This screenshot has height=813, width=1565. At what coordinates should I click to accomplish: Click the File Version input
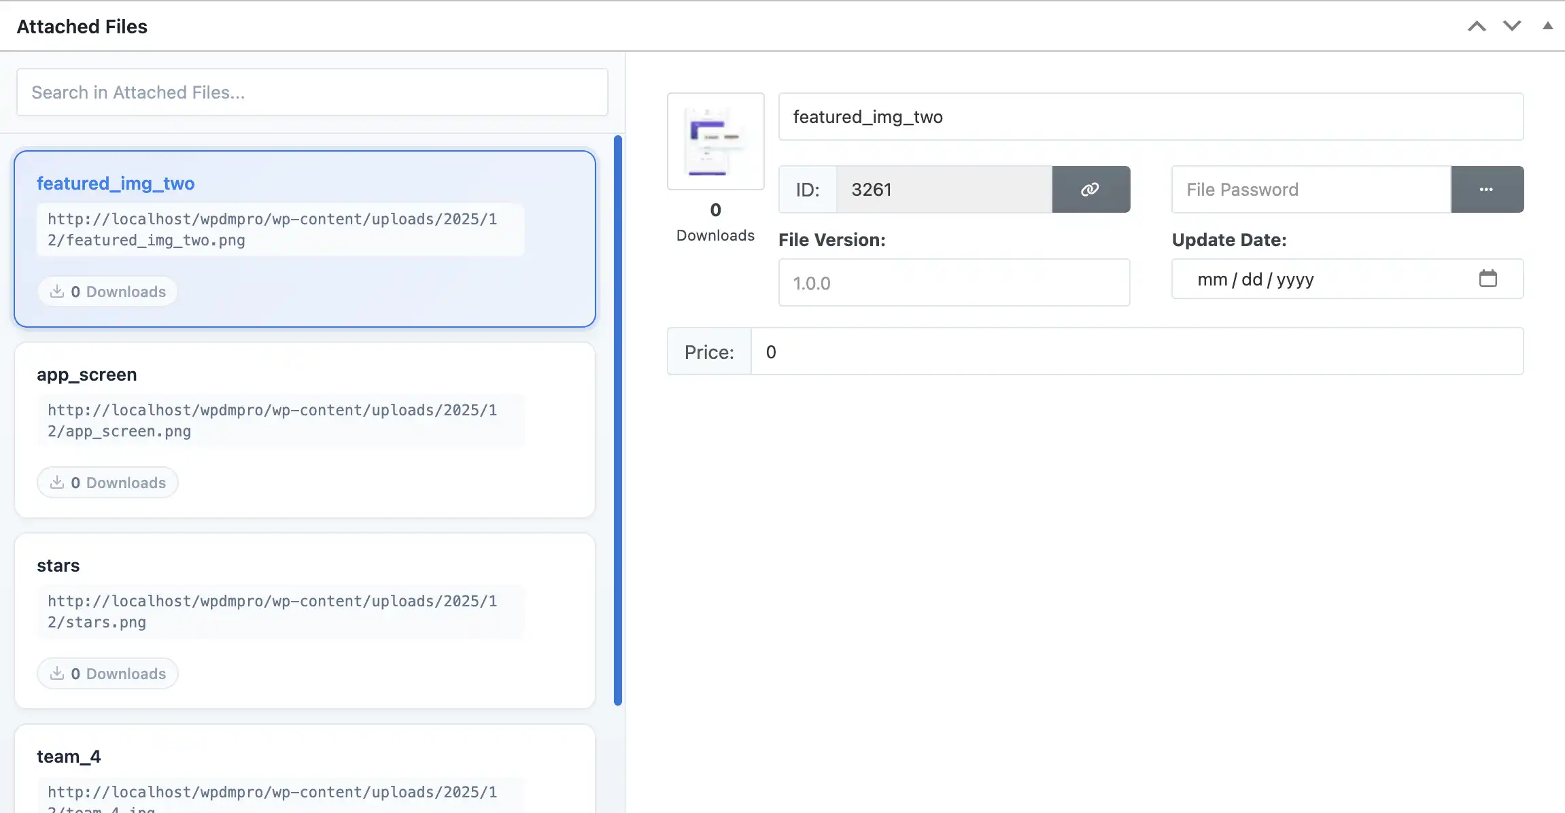954,283
